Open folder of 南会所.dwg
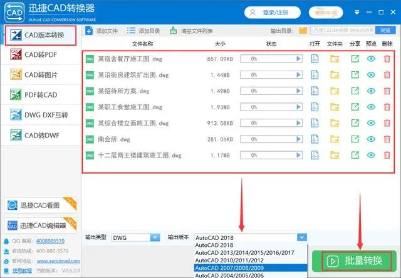401x278 pixels. click(335, 139)
